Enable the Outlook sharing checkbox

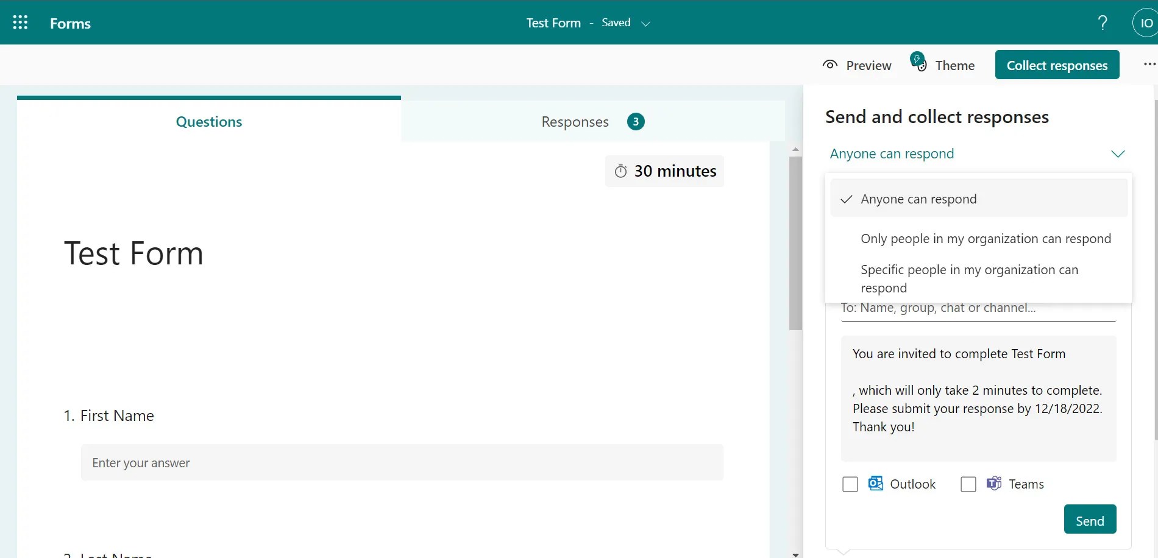coord(850,484)
